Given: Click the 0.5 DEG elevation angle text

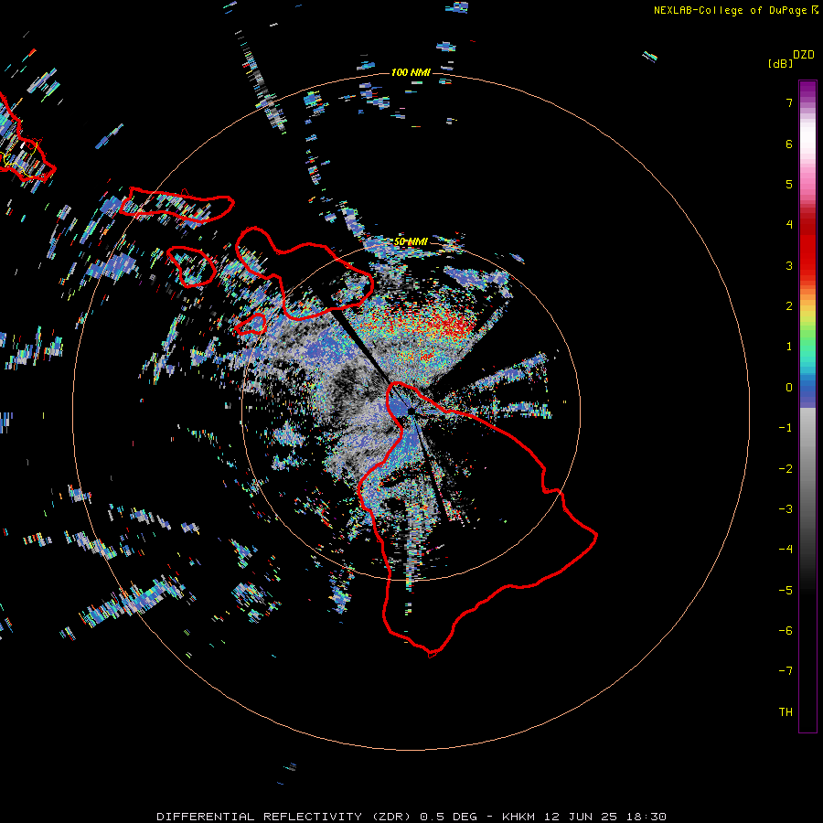Looking at the screenshot, I should coord(448,817).
